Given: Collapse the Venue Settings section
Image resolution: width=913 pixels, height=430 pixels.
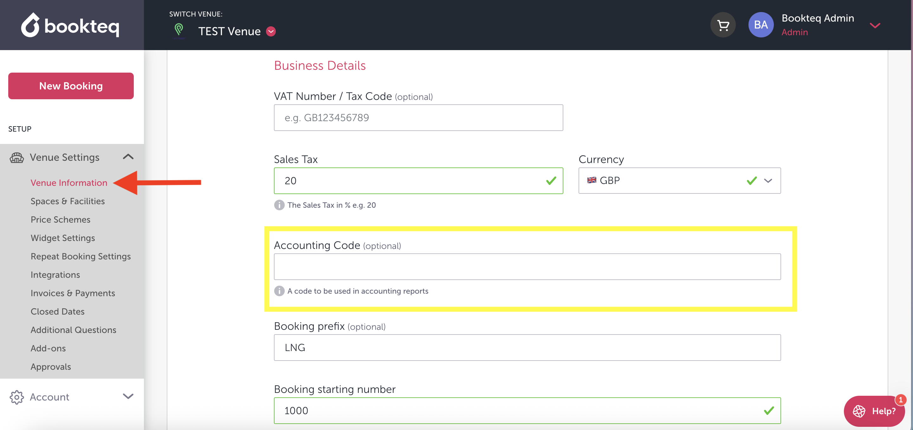Looking at the screenshot, I should tap(128, 157).
